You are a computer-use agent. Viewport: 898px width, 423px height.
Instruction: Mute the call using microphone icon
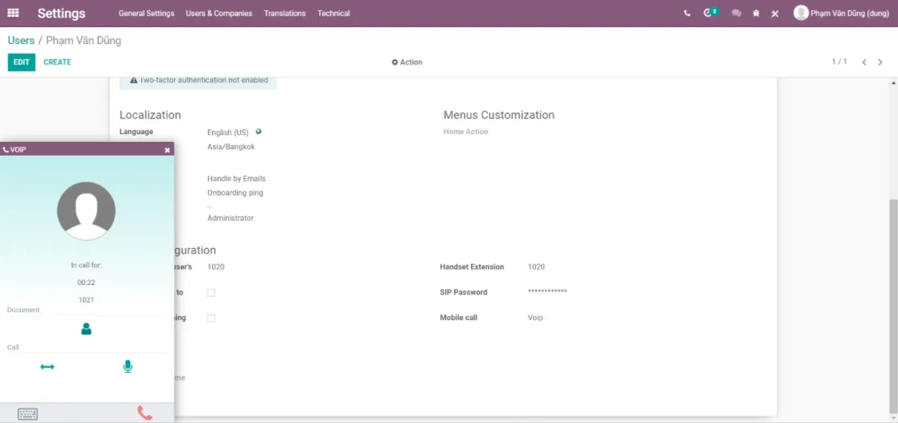click(x=128, y=366)
